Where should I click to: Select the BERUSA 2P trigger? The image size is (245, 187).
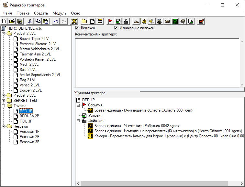click(x=28, y=116)
